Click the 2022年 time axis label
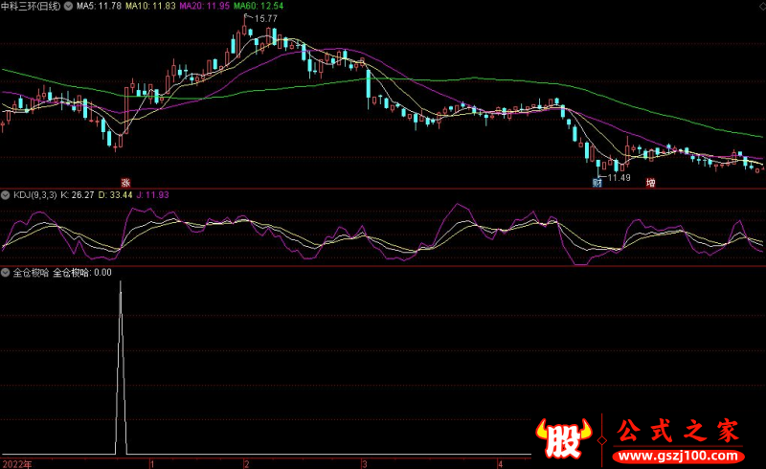This screenshot has width=766, height=469. [15, 463]
